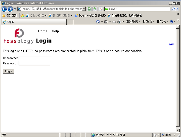Viewport: 181px width, 137px height.
Task: Expand the favorites bar overflow chevron
Action: 178,14
